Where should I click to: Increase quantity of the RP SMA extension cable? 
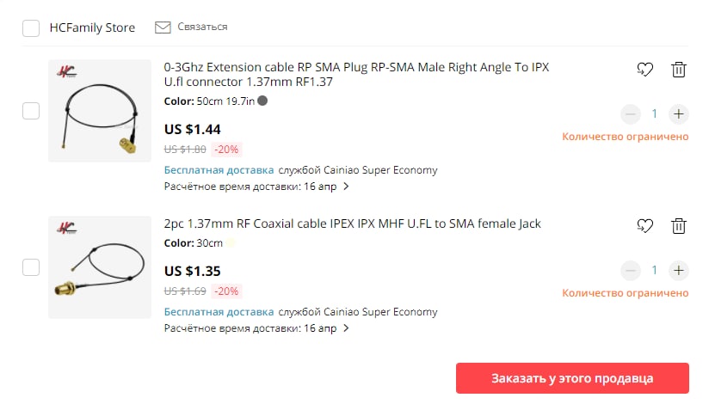coord(678,113)
